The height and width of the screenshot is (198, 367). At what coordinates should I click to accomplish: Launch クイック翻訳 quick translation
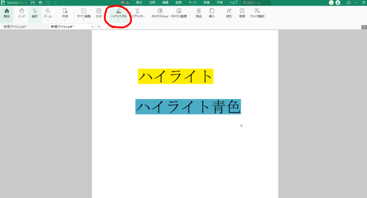coord(258,13)
